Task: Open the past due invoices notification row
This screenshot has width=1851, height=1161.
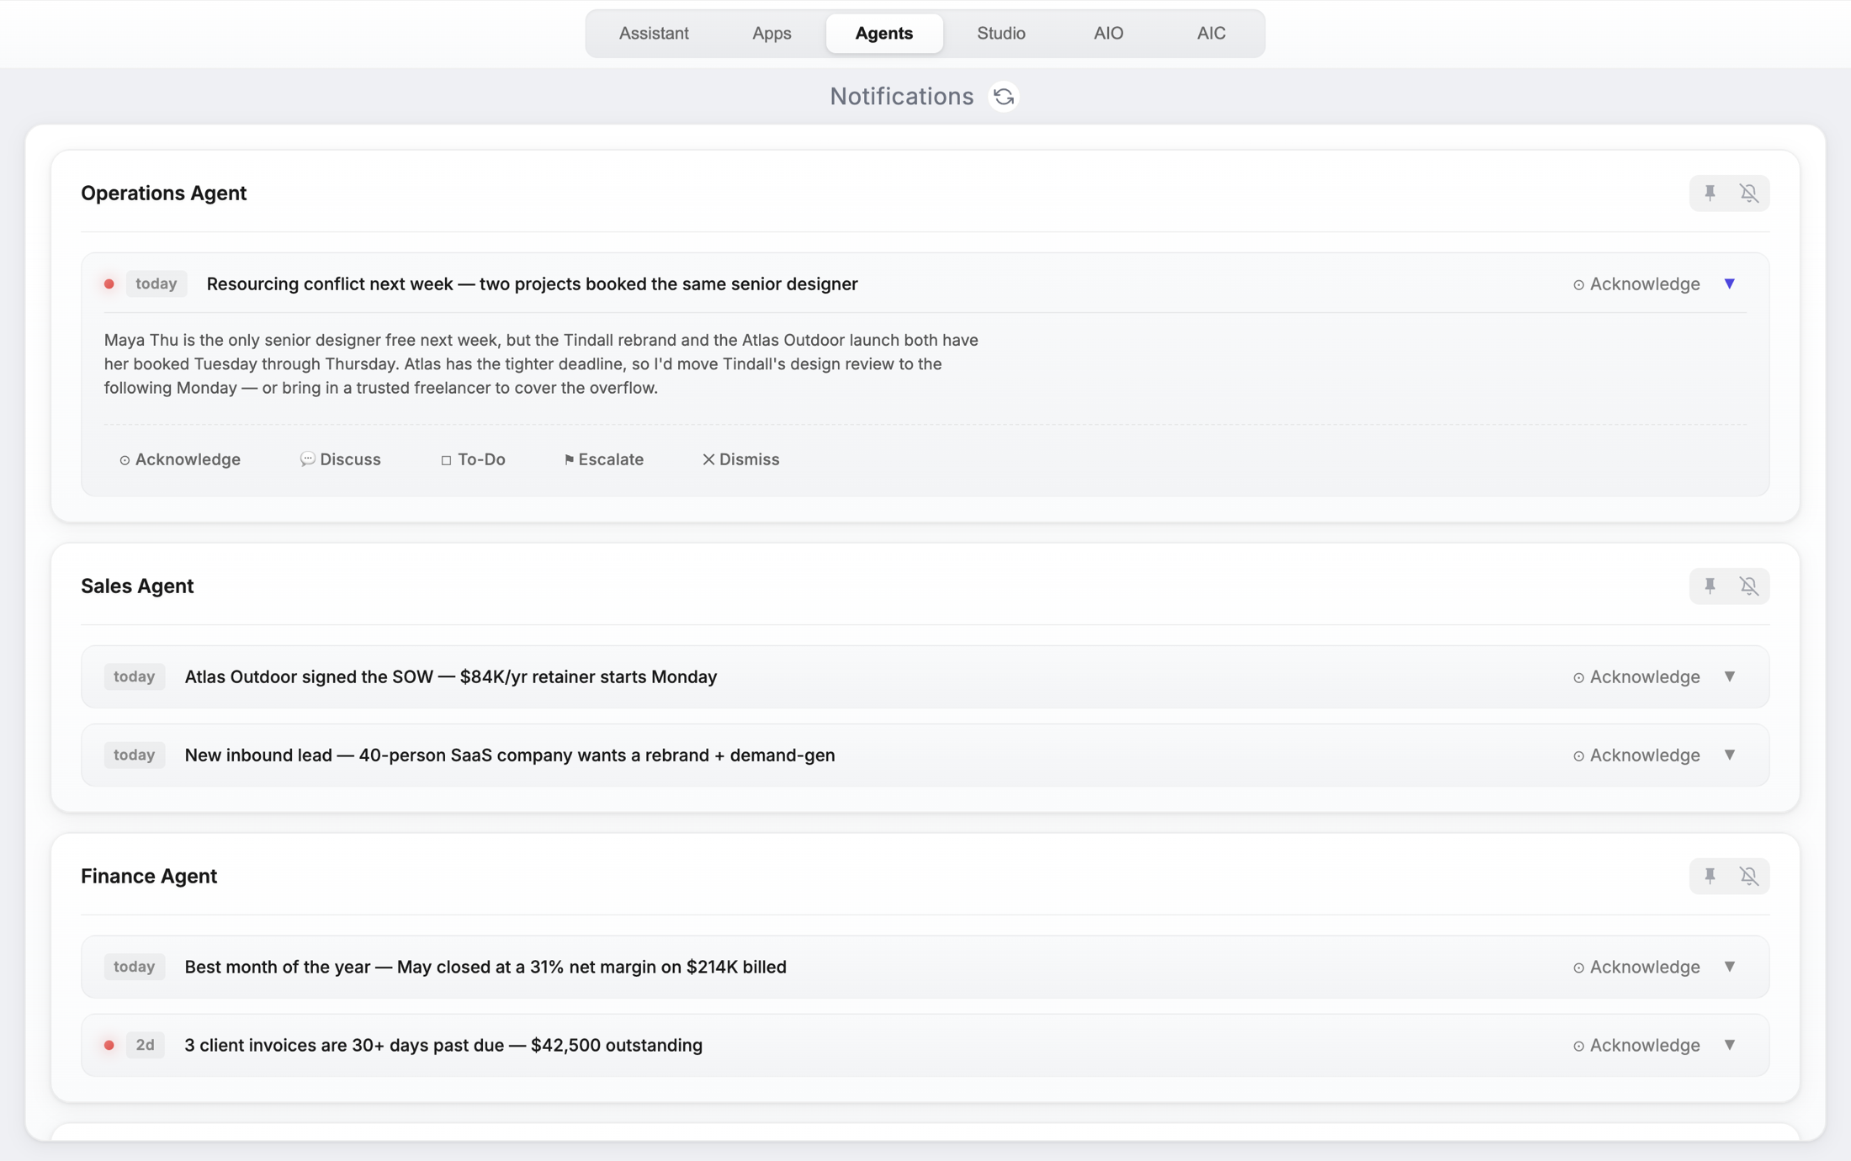Action: click(925, 1046)
